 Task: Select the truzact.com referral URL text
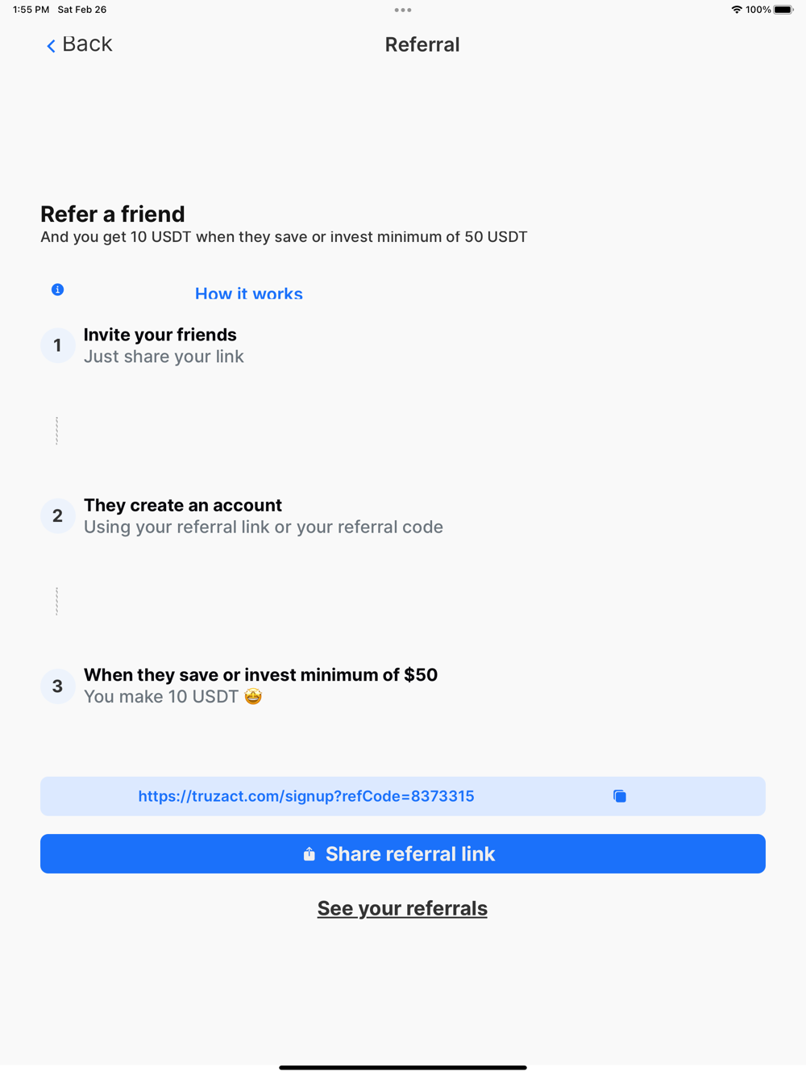pos(306,796)
